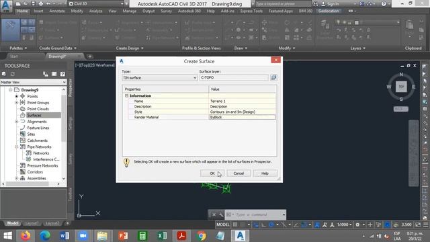Open the surface Type dropdown
430x242 pixels.
tap(160, 78)
